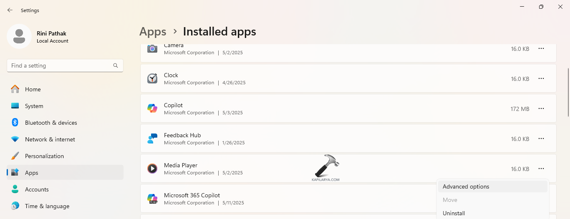570x219 pixels.
Task: Click the back arrow in Settings
Action: [10, 10]
